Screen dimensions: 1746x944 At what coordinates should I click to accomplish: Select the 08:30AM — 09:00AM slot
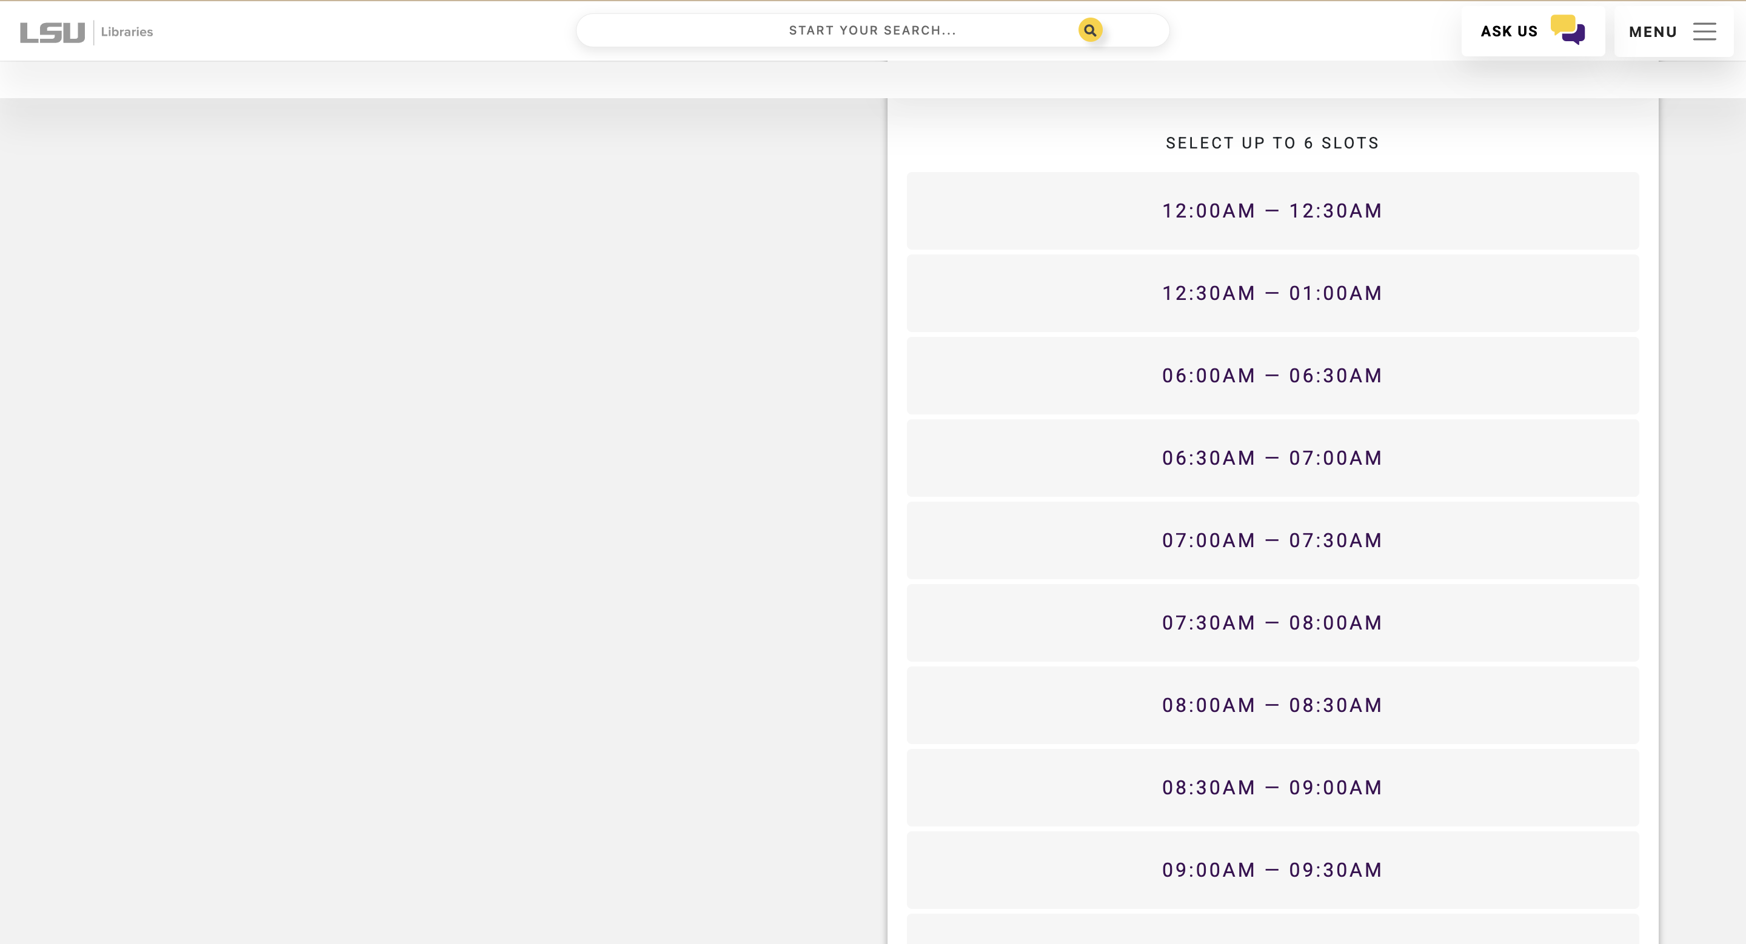tap(1273, 788)
